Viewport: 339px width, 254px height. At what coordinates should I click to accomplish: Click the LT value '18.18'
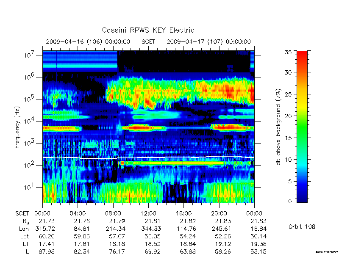tap(117, 244)
